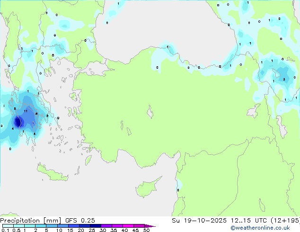The width and height of the screenshot is (300, 232).
Task: Click the '50' legend label
Action: 146,230
